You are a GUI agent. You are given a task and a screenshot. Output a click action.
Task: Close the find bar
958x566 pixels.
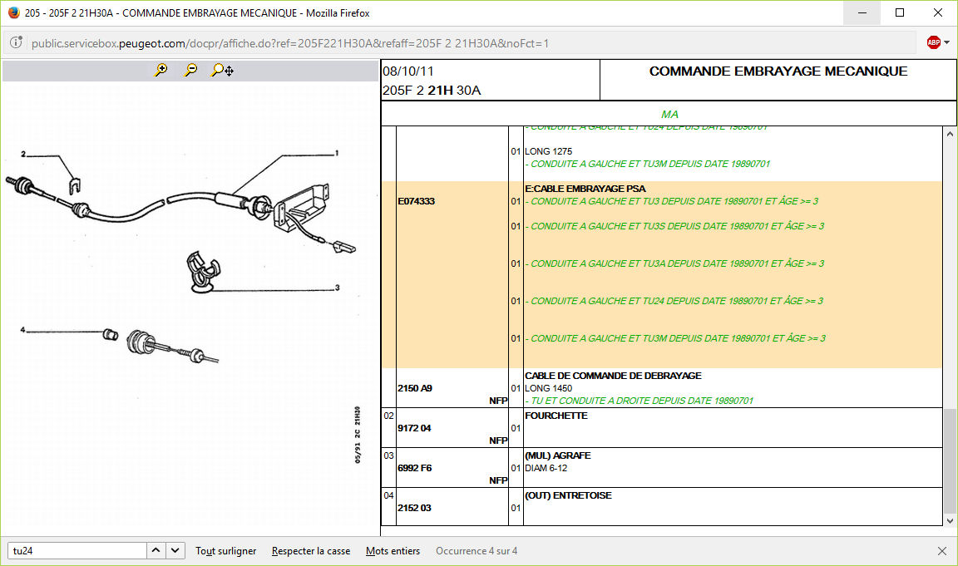tap(942, 551)
